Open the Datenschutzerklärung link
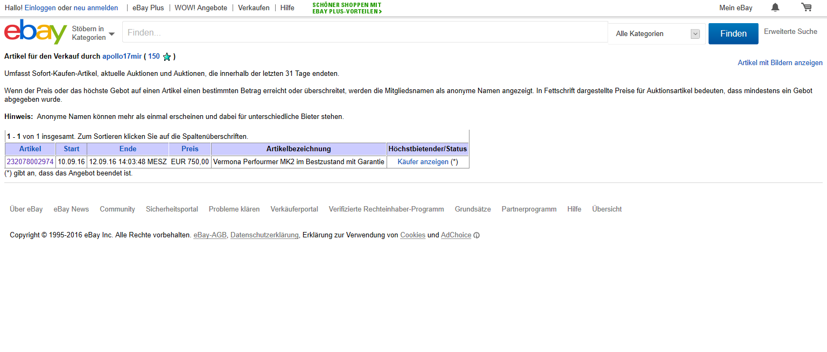 click(x=264, y=235)
